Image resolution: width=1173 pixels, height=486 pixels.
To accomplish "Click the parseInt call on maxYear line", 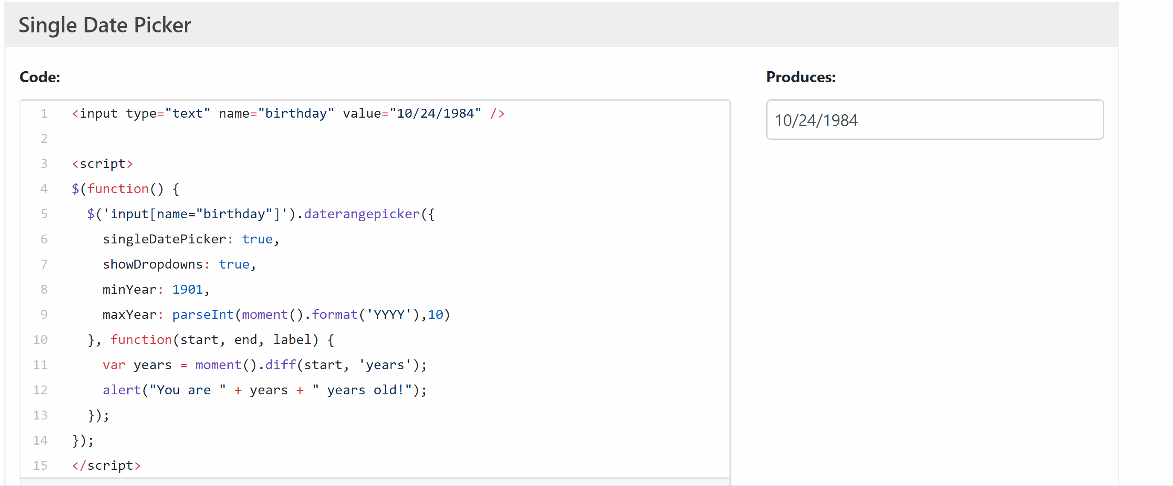I will point(203,315).
